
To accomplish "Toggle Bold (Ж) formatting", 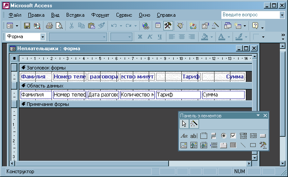I will point(140,37).
